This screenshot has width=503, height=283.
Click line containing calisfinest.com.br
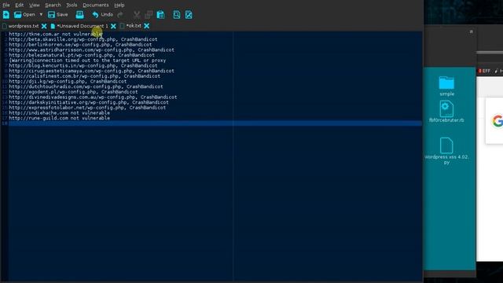84,76
